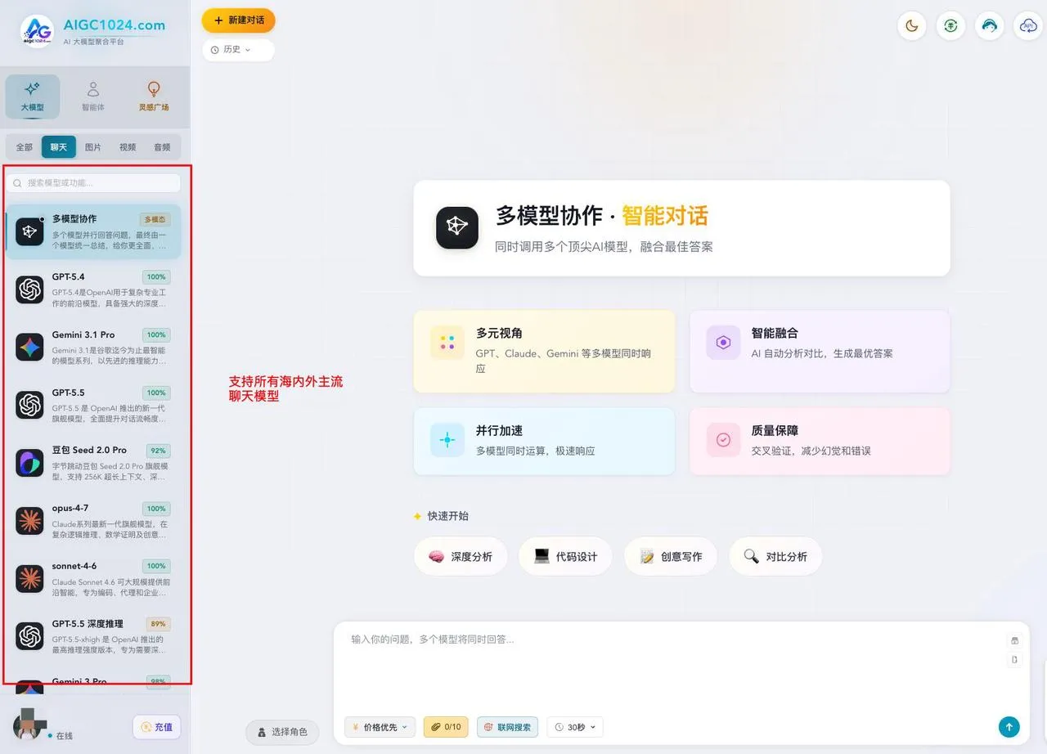The height and width of the screenshot is (754, 1047).
Task: Start the 创意写作 quick prompt
Action: (671, 557)
